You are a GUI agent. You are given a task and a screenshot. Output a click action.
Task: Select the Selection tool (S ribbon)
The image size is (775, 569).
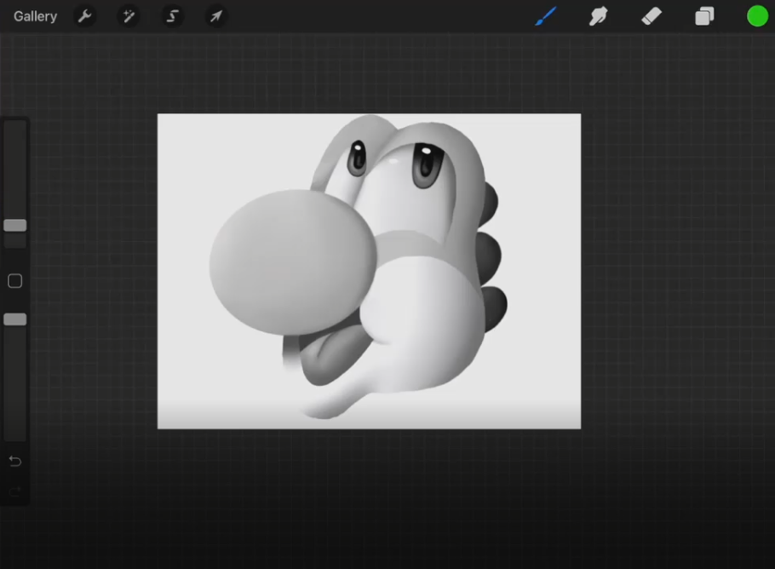pyautogui.click(x=172, y=16)
